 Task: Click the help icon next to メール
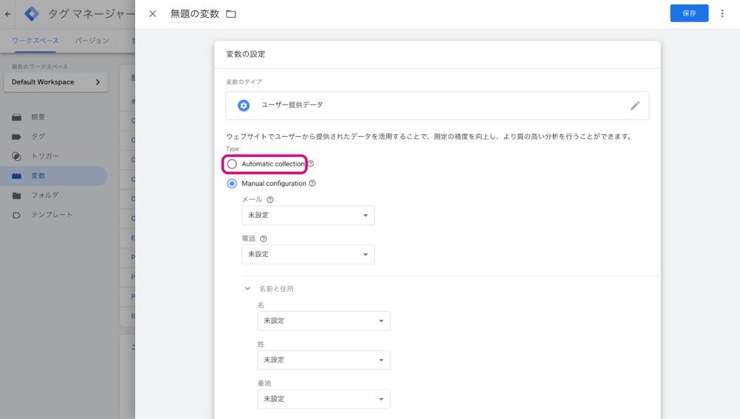tap(270, 200)
